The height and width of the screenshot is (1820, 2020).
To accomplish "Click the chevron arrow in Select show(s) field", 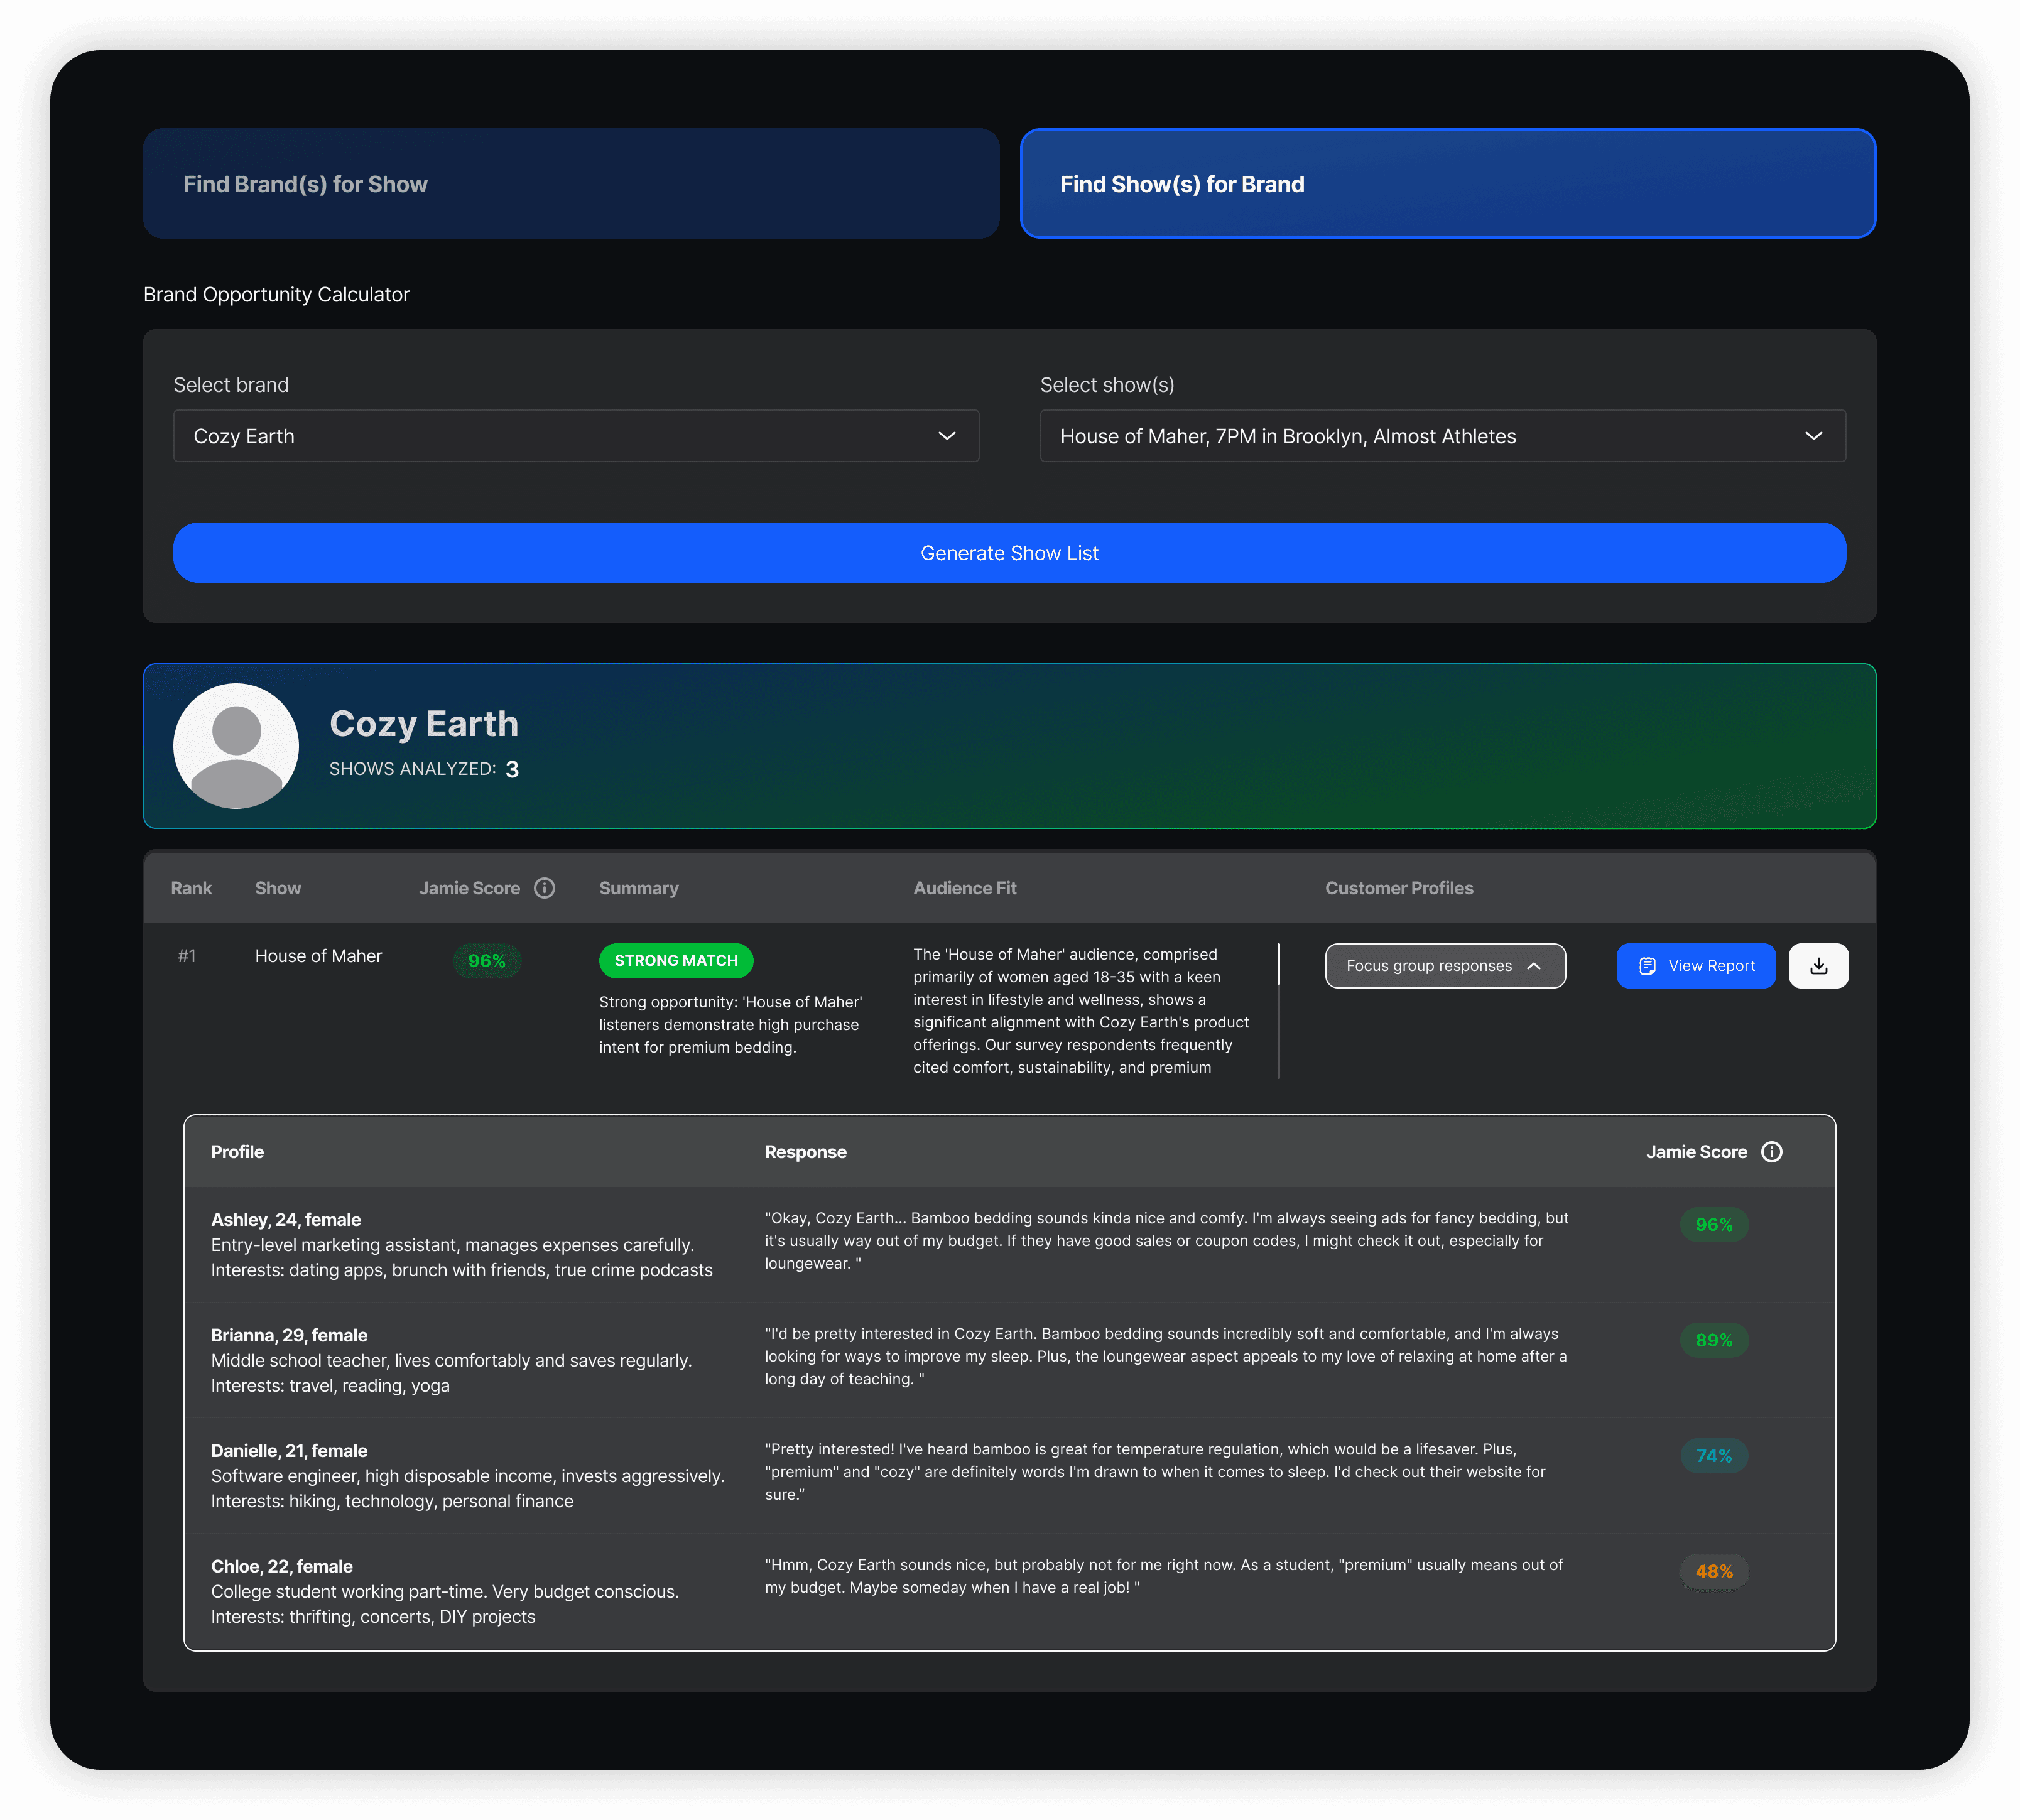I will pos(1813,436).
